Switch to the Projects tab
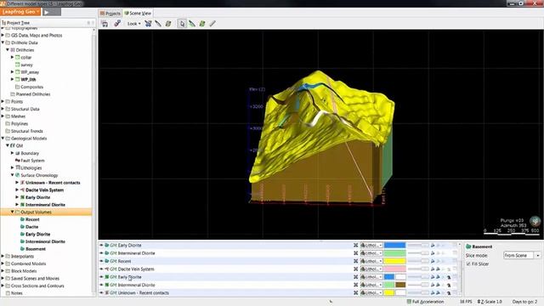 point(110,14)
